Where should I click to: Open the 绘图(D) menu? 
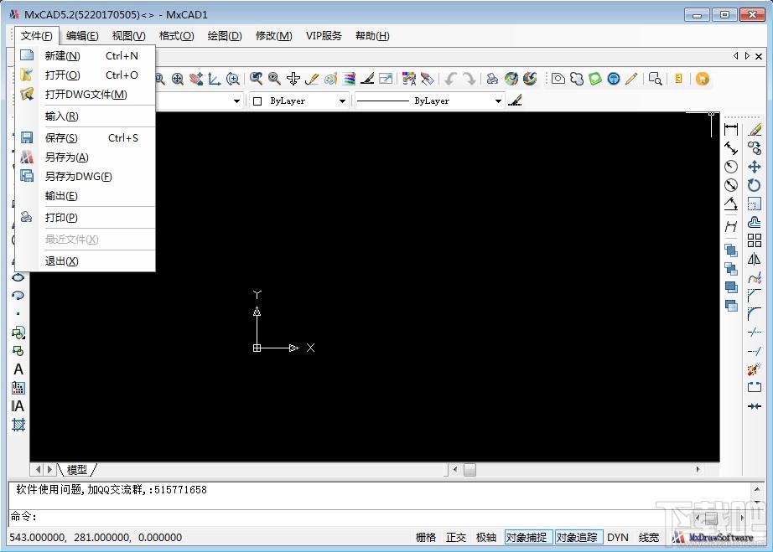[x=224, y=36]
